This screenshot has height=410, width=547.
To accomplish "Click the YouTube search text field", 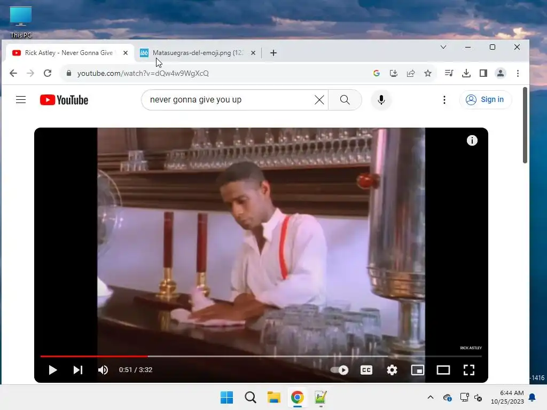I will click(230, 100).
